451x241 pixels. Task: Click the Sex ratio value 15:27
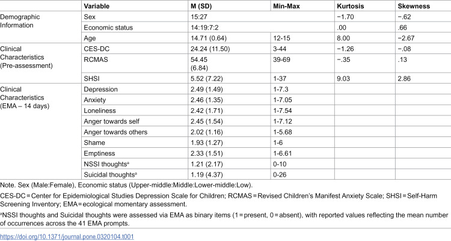[x=199, y=17]
